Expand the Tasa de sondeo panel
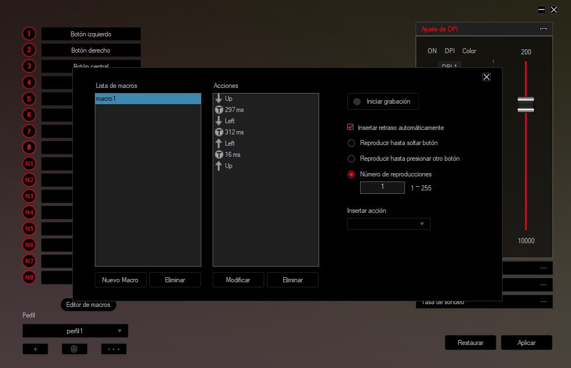Screen dimensions: 571x368 coord(544,302)
